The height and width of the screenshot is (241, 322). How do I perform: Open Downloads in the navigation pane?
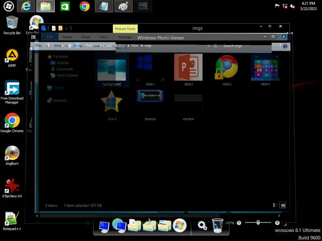pyautogui.click(x=62, y=69)
